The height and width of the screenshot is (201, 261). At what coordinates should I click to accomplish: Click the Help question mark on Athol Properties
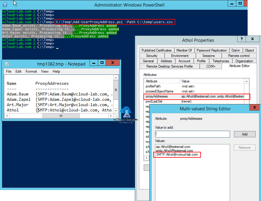click(x=241, y=39)
